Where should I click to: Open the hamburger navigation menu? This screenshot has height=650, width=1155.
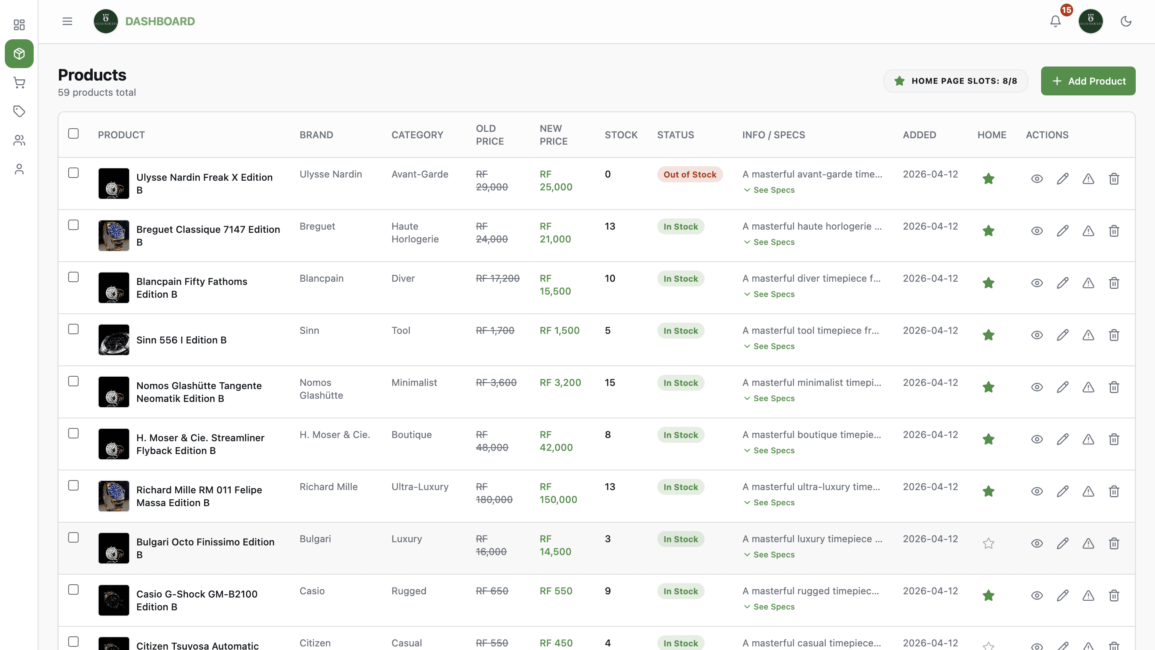67,21
